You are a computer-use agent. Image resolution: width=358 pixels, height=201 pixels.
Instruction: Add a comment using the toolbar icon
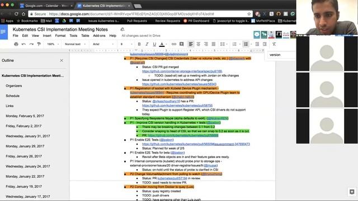point(181,44)
